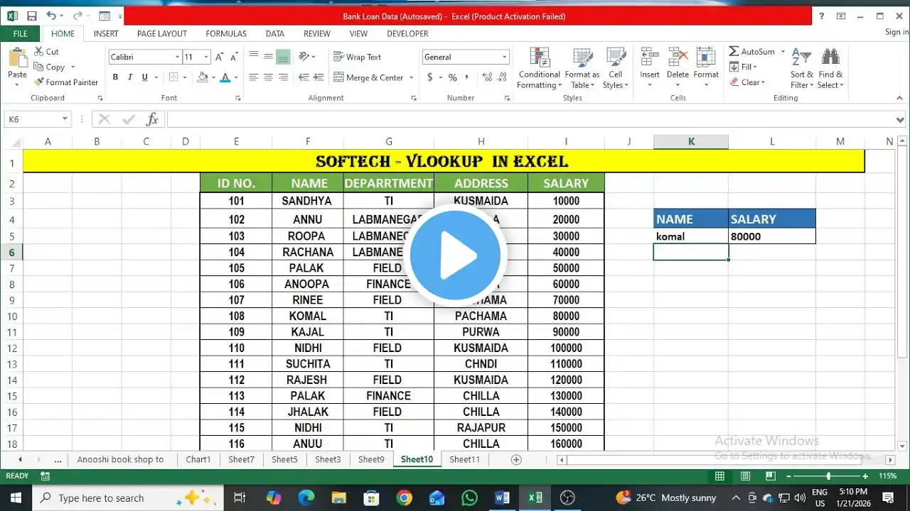Click the Merge & Center button
This screenshot has height=511, width=910.
coord(368,77)
